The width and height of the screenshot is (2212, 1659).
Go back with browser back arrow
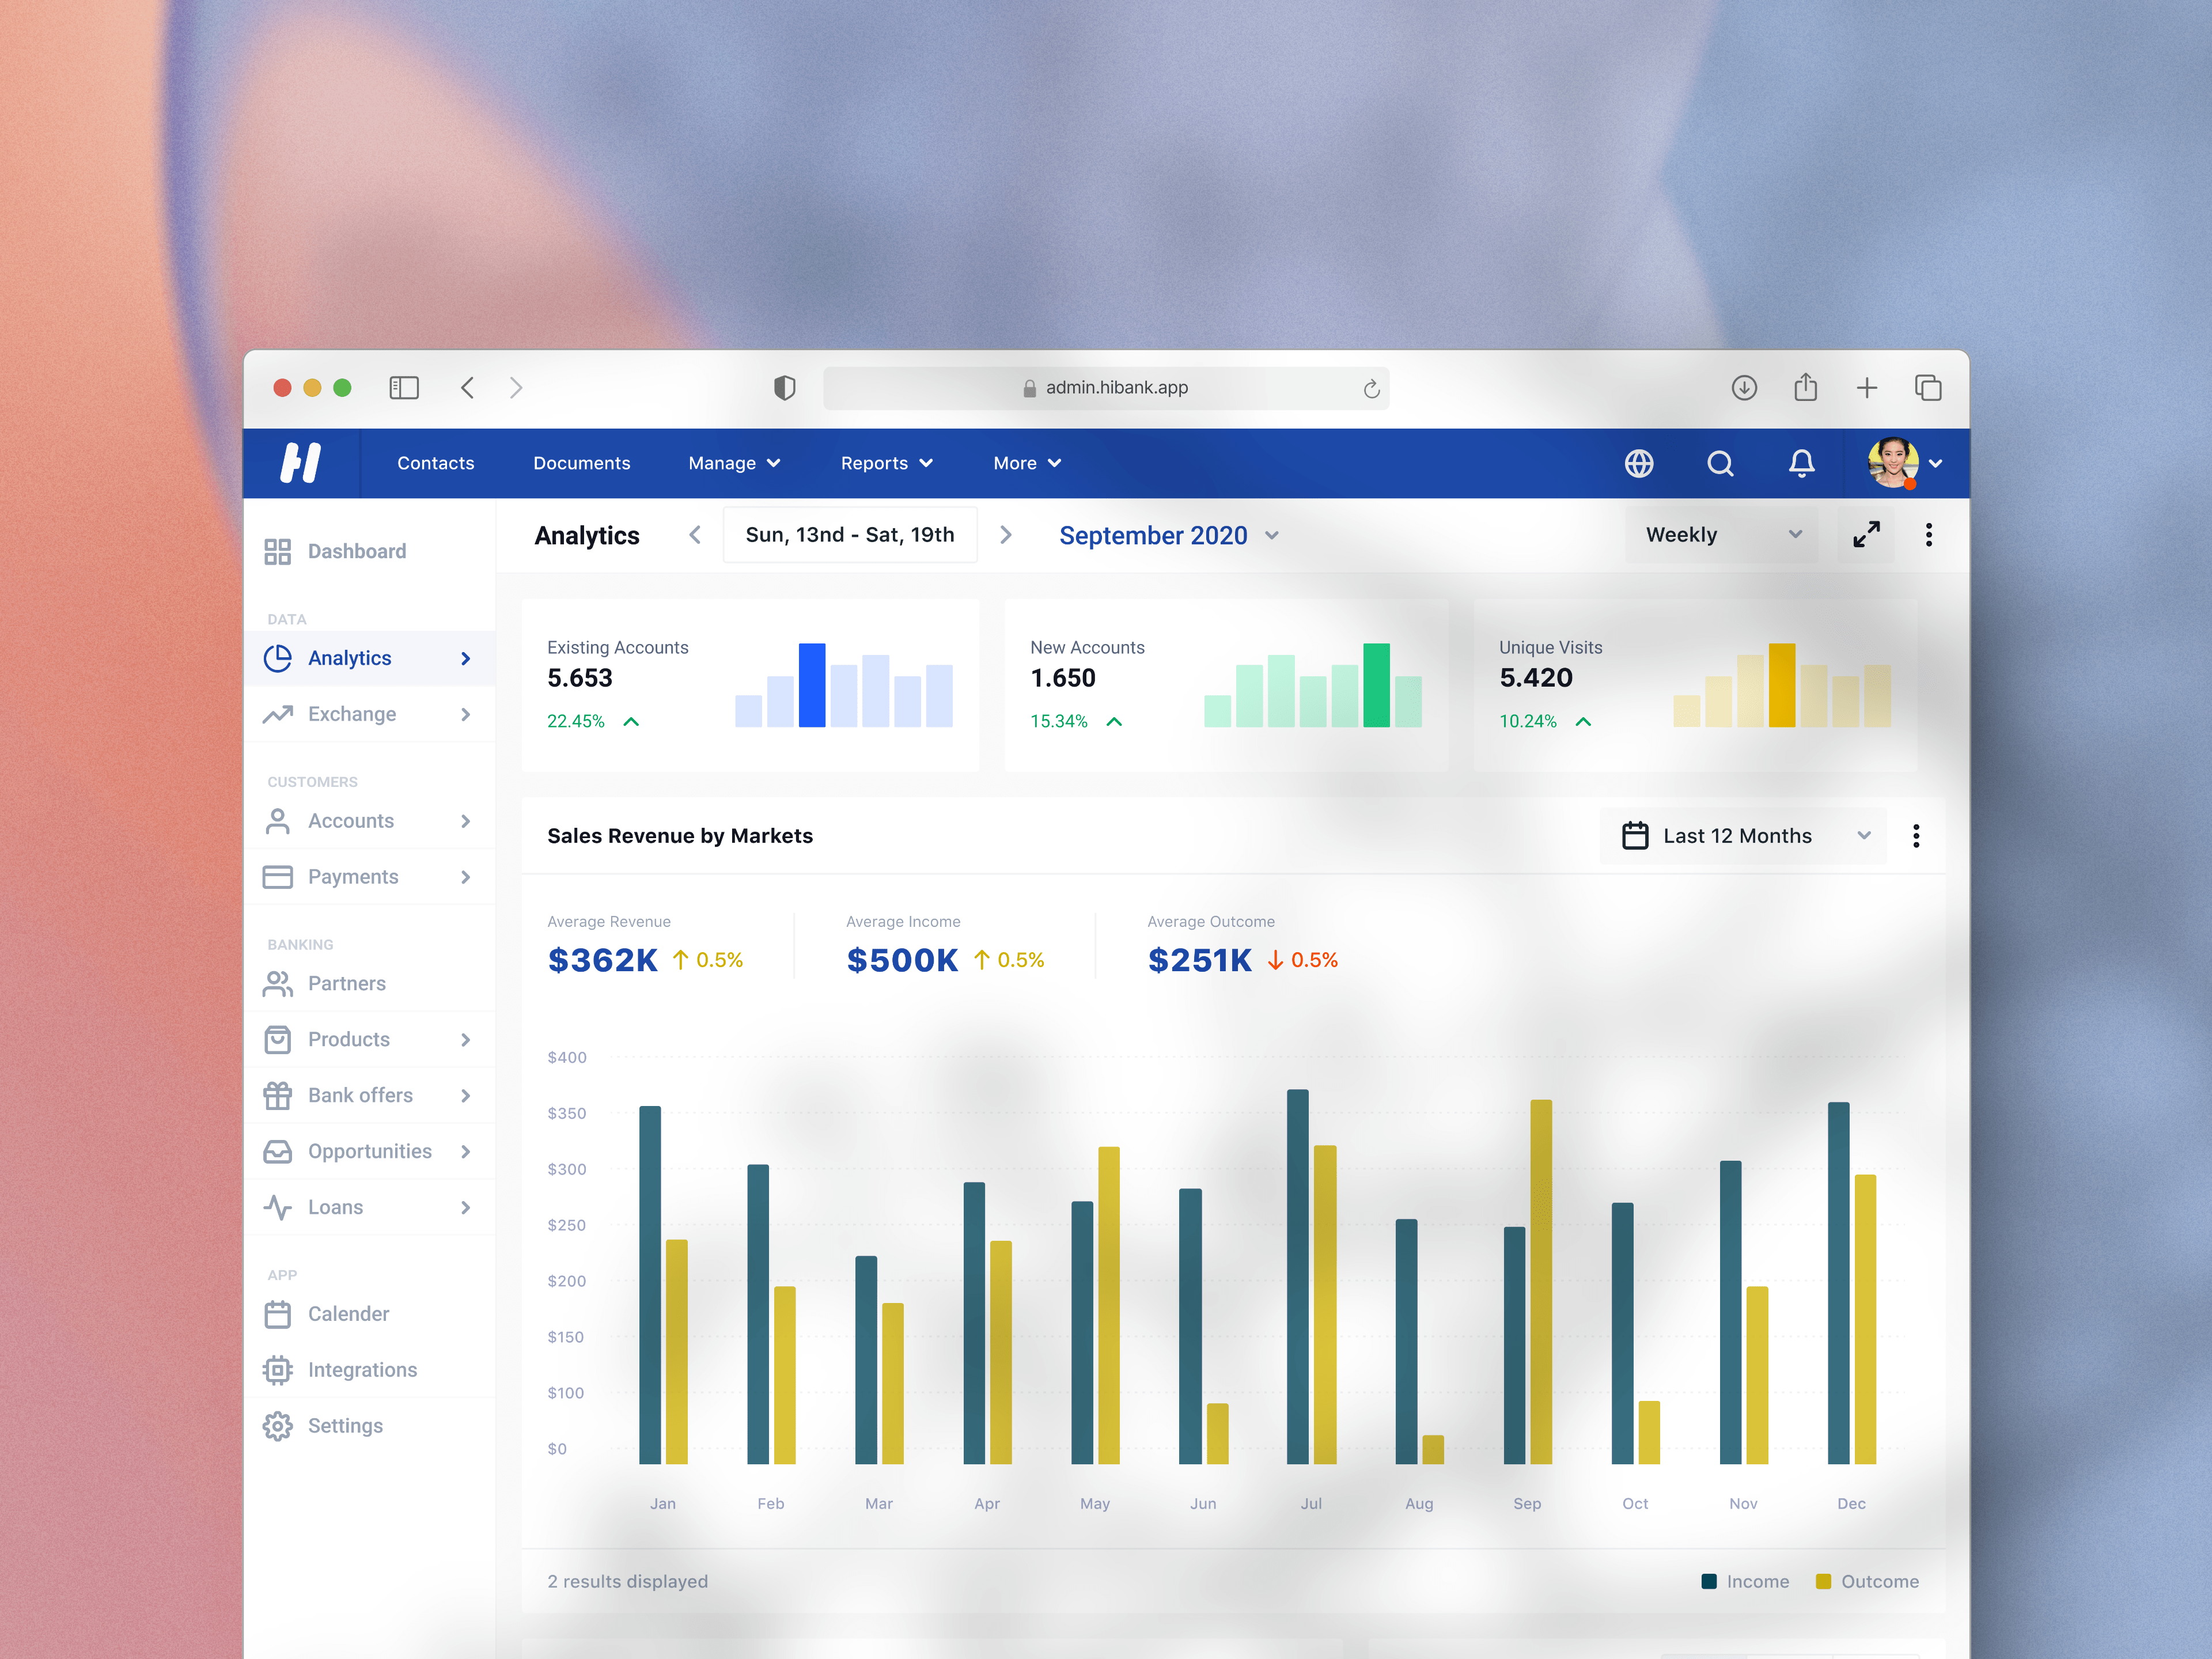467,388
